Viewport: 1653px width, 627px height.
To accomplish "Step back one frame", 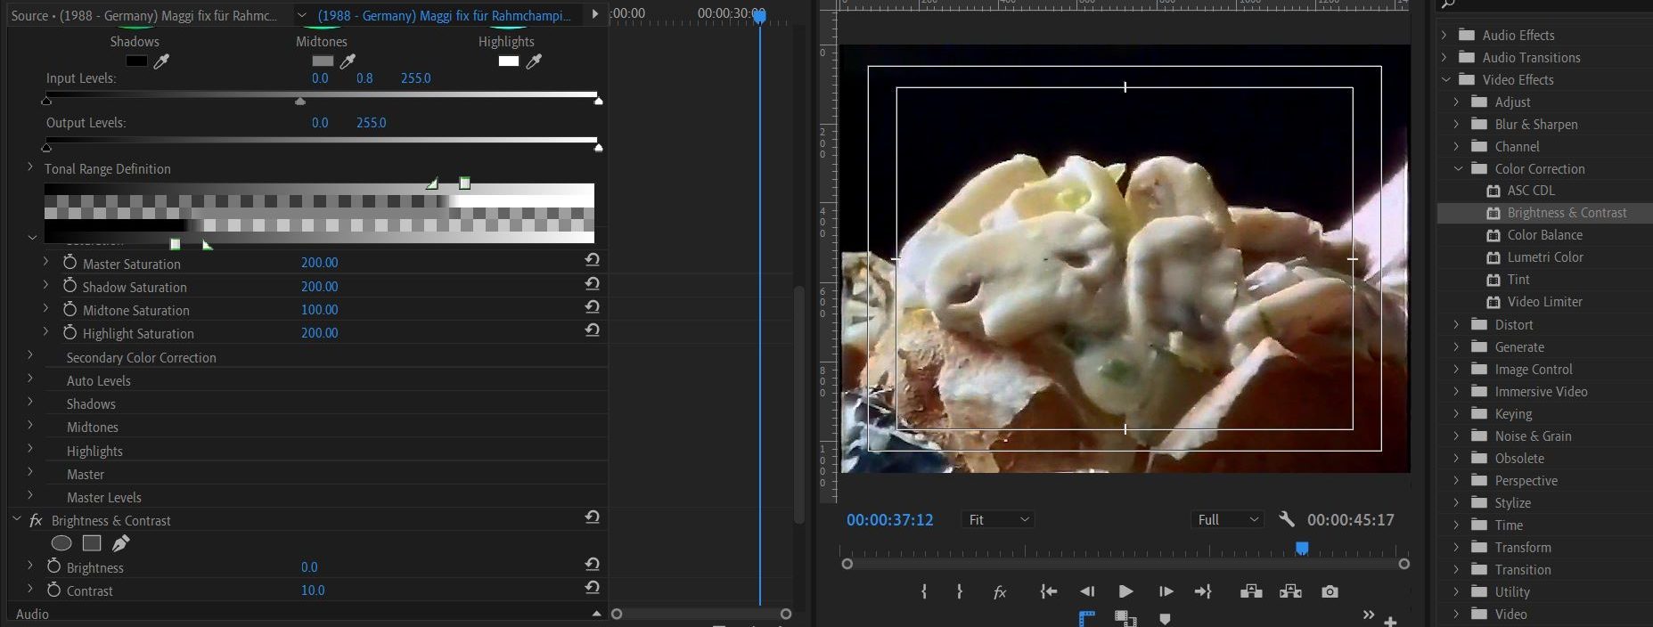I will pyautogui.click(x=1087, y=591).
